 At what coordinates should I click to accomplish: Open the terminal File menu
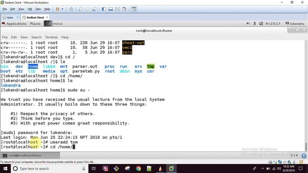5,37
